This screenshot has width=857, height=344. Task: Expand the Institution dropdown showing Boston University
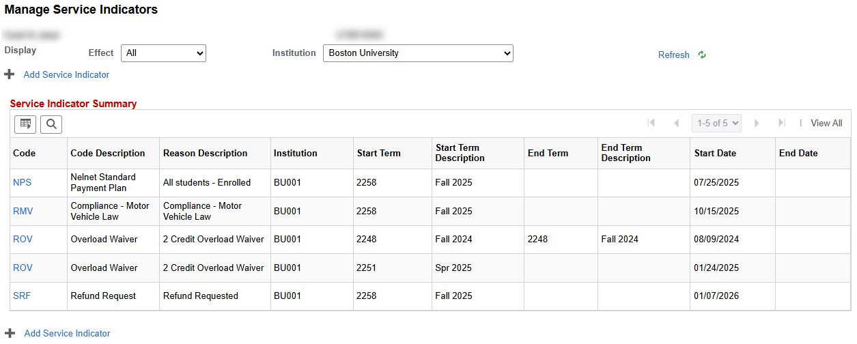tap(417, 53)
